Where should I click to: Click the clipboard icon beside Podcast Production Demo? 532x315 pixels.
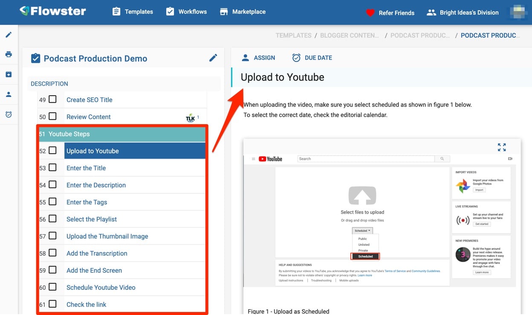[x=36, y=58]
